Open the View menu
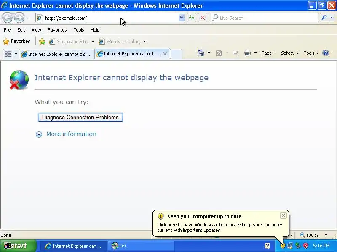Image resolution: width=337 pixels, height=252 pixels. coord(36,30)
